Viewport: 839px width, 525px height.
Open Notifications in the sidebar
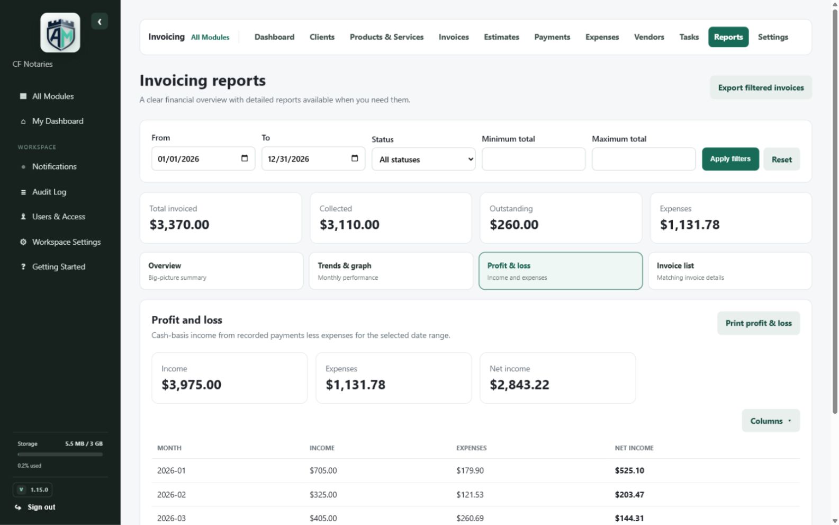pyautogui.click(x=60, y=167)
